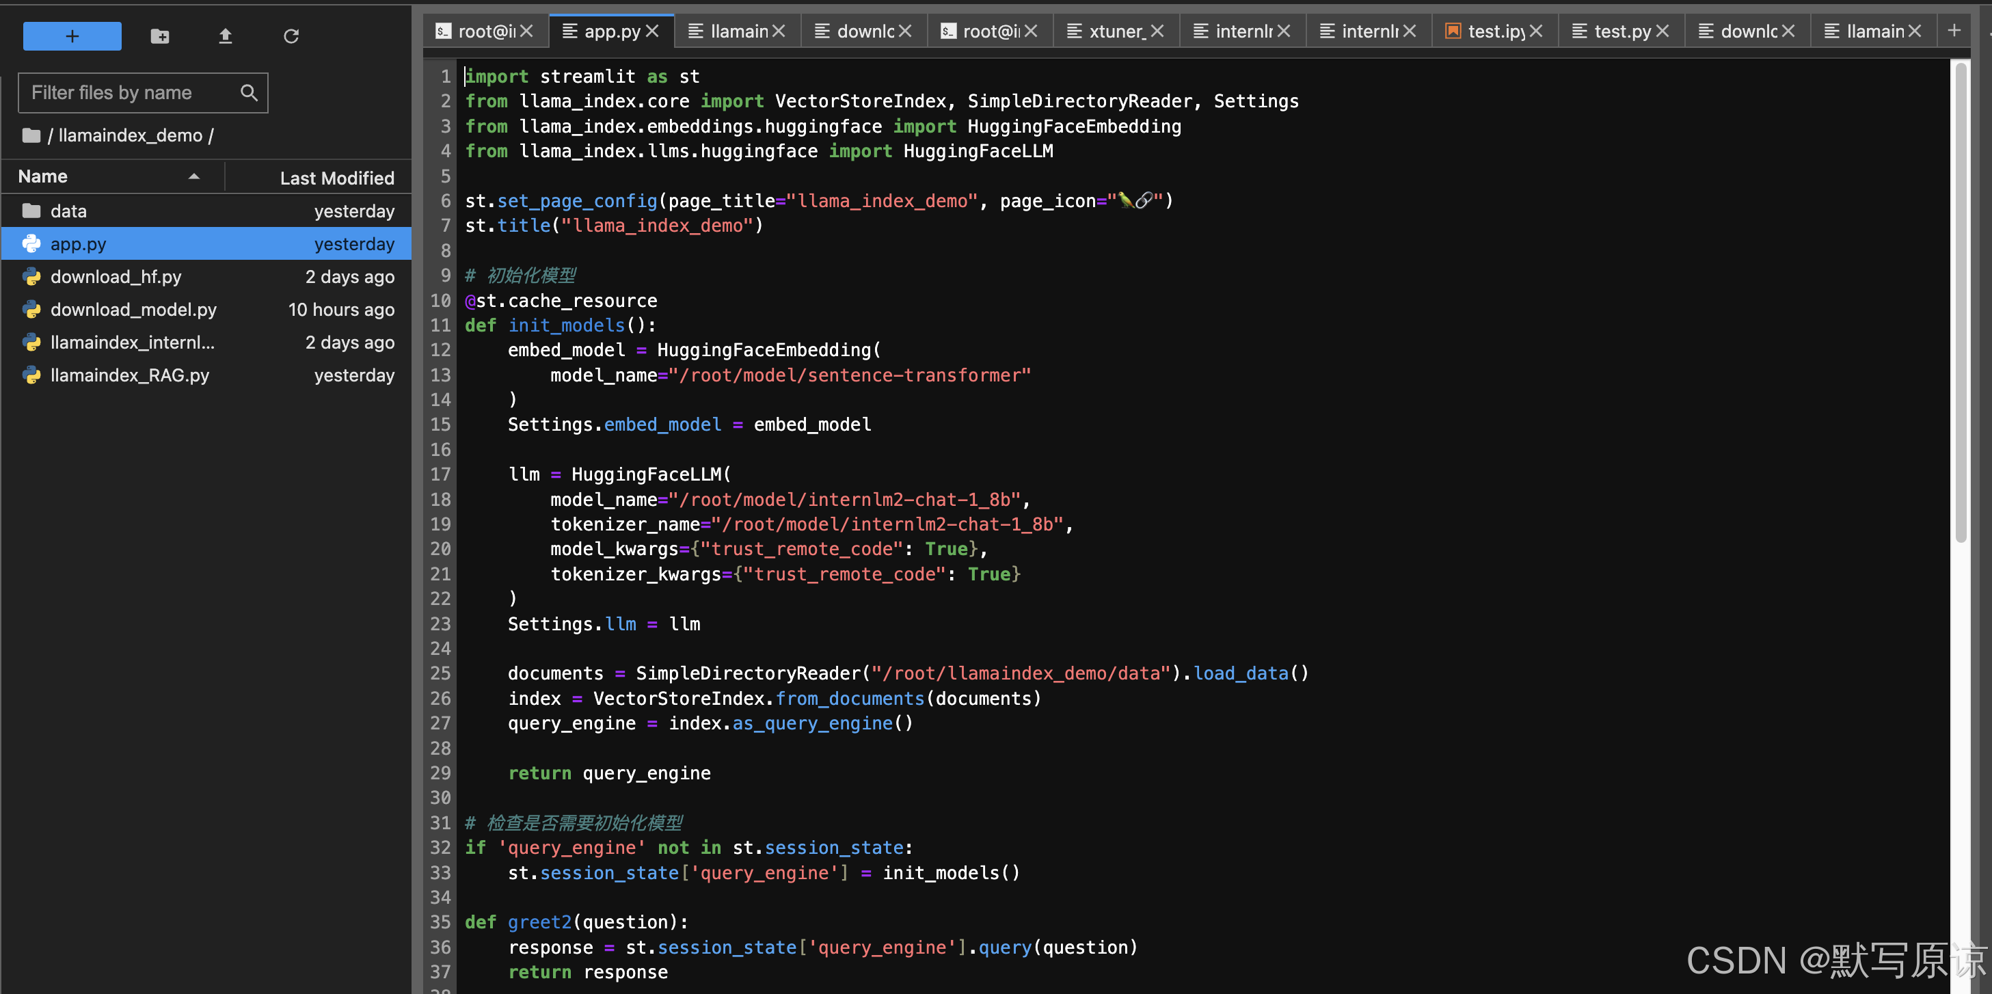Open the data folder

point(68,211)
